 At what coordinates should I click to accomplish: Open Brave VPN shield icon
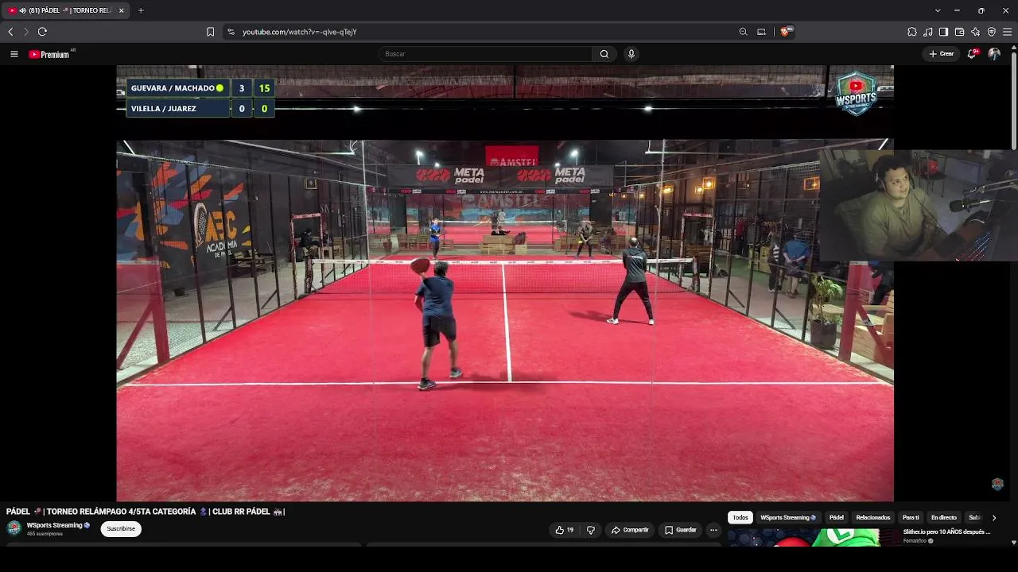click(991, 32)
